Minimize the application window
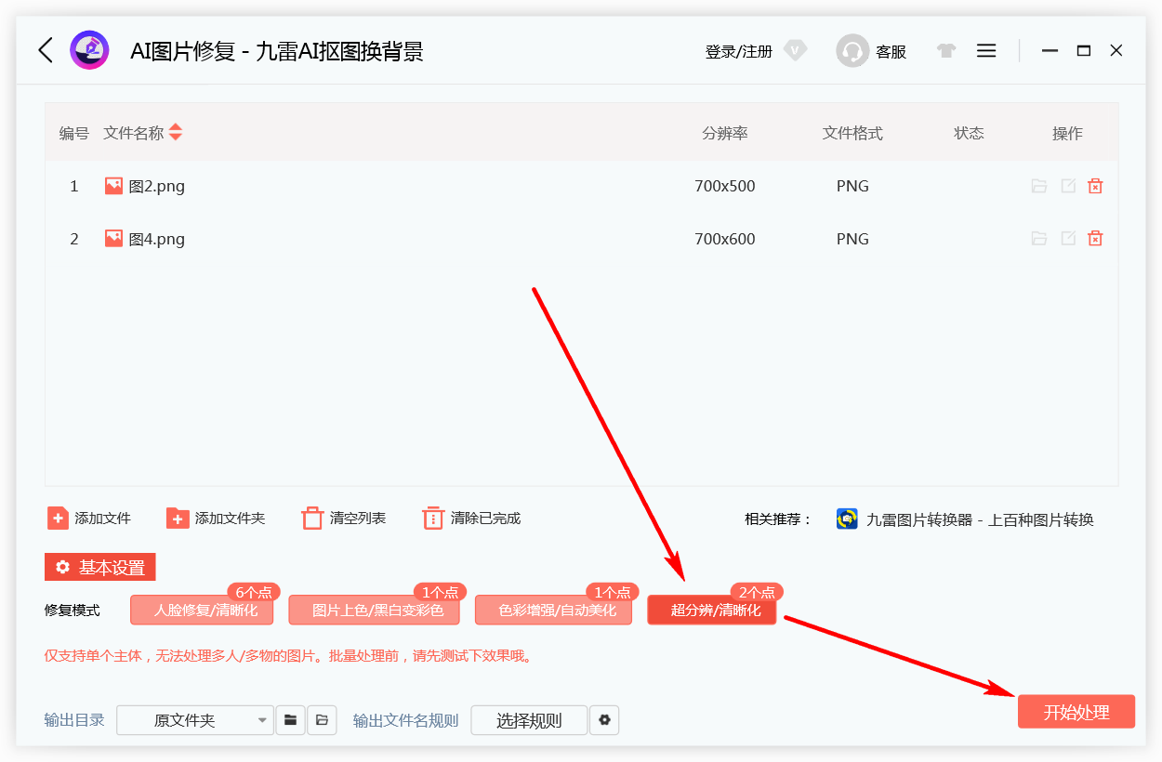This screenshot has height=762, width=1162. (1050, 51)
